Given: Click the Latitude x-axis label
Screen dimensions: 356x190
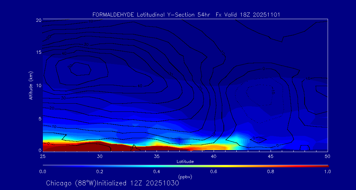Looking at the screenshot, I should 185,161.
